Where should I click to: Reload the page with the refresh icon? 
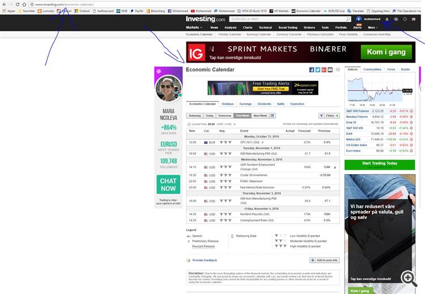[x=18, y=5]
